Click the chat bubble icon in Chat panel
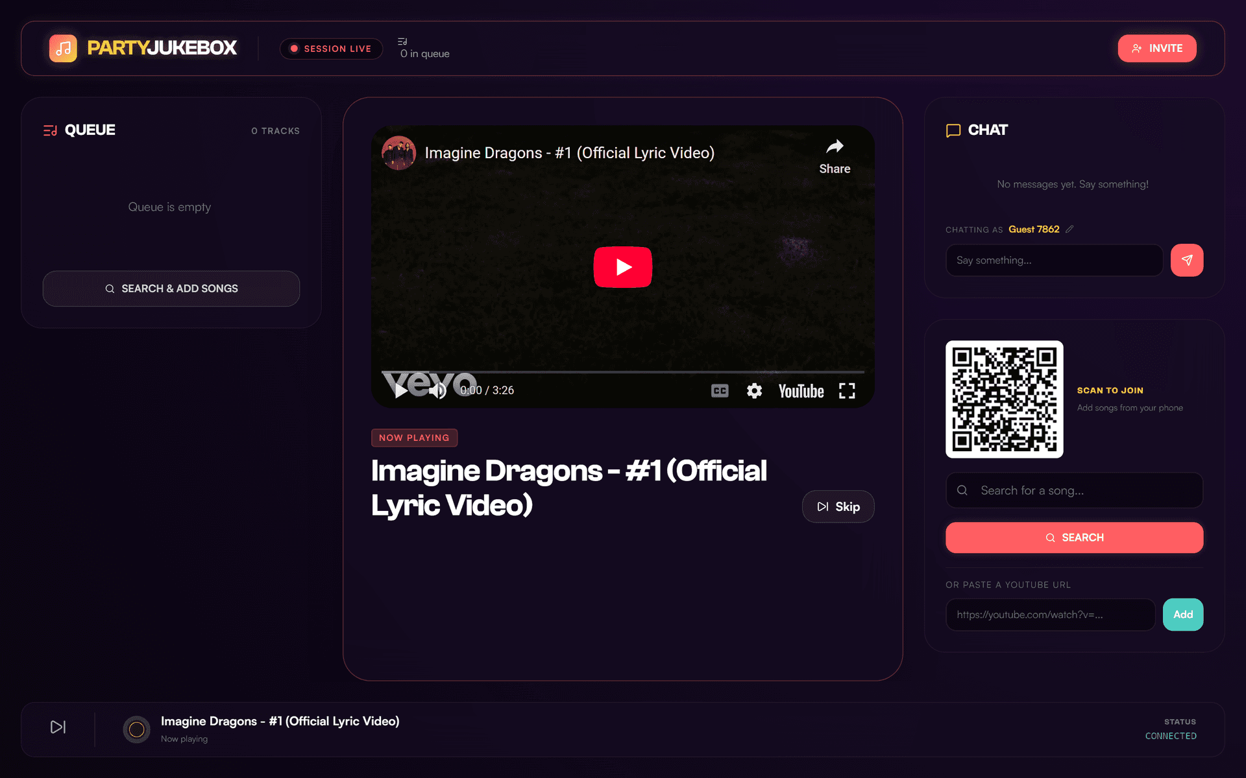The width and height of the screenshot is (1246, 778). [953, 130]
